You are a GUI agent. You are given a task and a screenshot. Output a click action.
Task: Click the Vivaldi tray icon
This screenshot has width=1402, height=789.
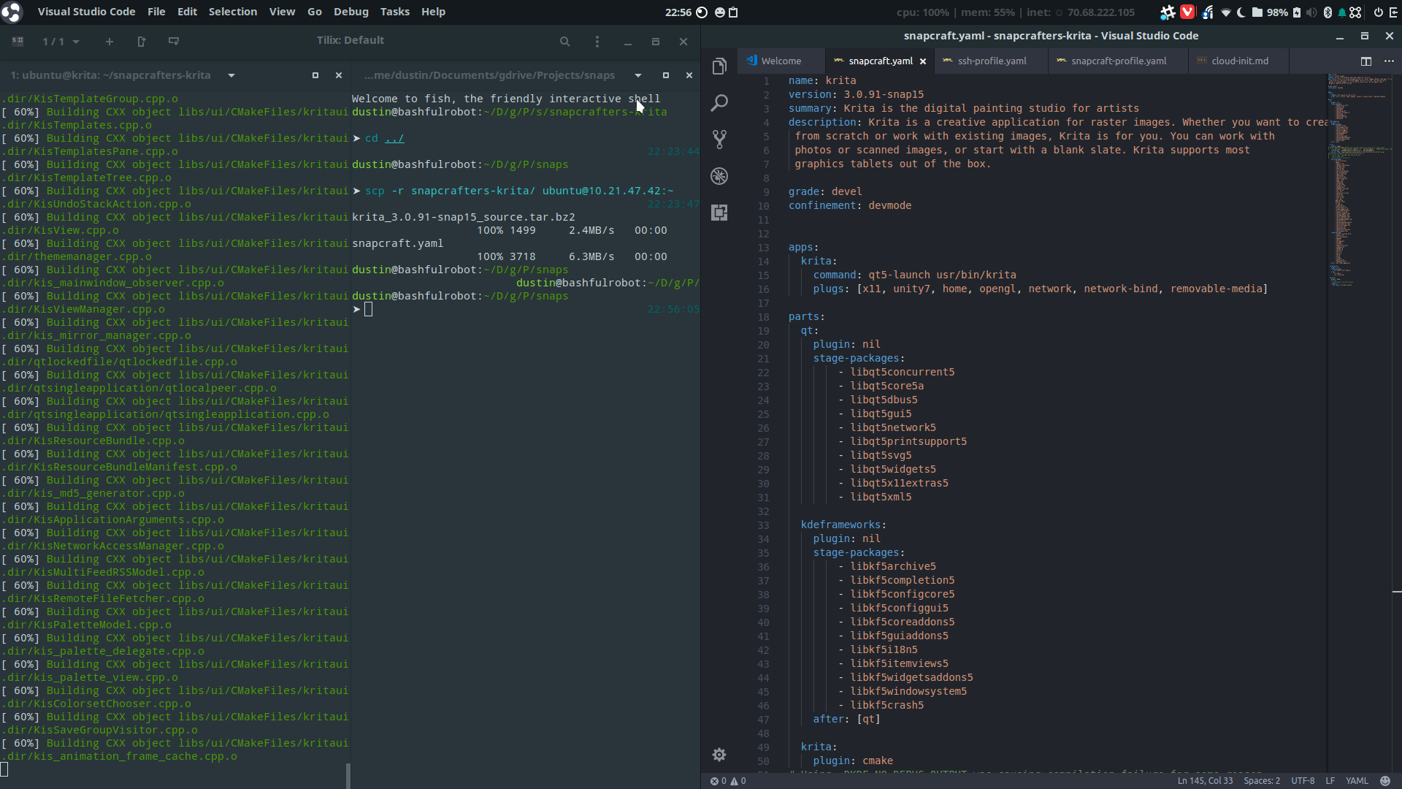point(1188,12)
